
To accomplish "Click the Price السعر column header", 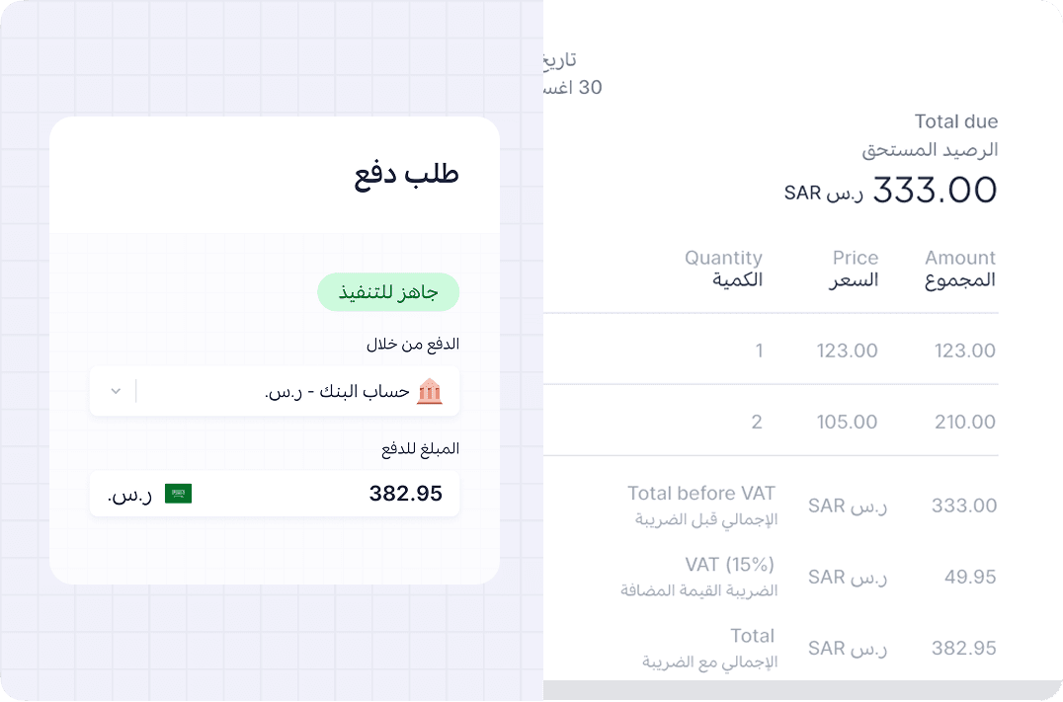I will click(x=856, y=268).
